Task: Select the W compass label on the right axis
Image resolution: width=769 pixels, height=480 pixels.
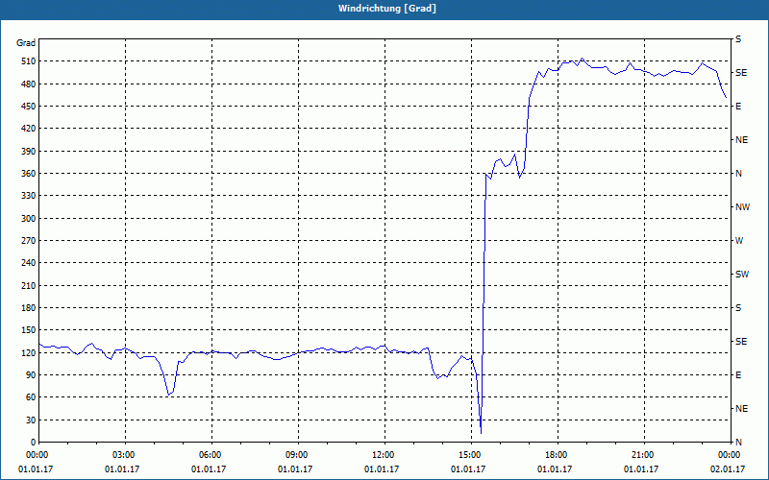Action: point(739,241)
